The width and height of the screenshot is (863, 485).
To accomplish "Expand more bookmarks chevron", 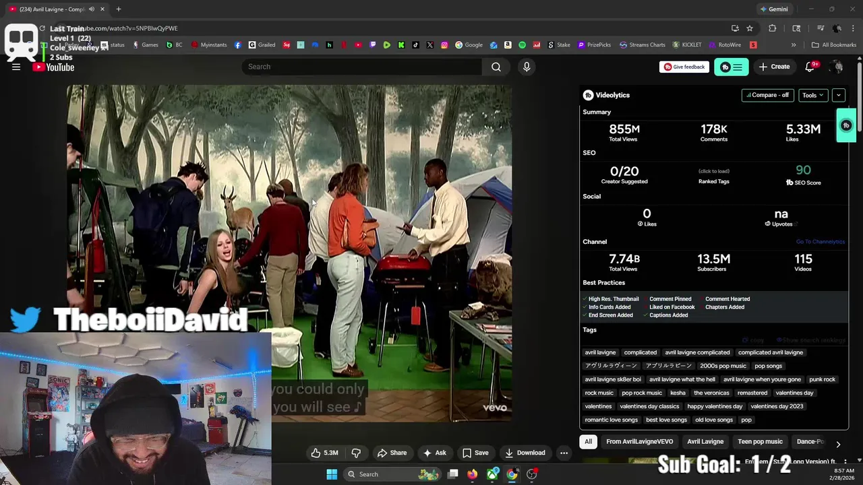I will tap(794, 45).
